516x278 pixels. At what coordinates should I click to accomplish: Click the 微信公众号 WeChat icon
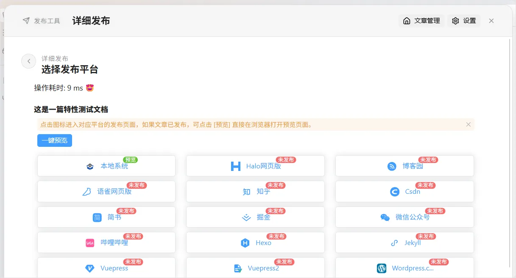pos(385,217)
